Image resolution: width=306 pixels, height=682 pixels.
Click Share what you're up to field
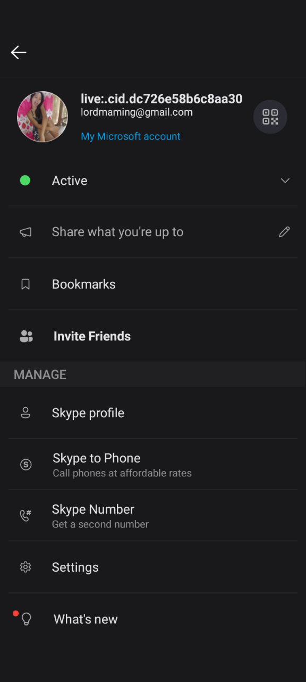click(x=153, y=232)
